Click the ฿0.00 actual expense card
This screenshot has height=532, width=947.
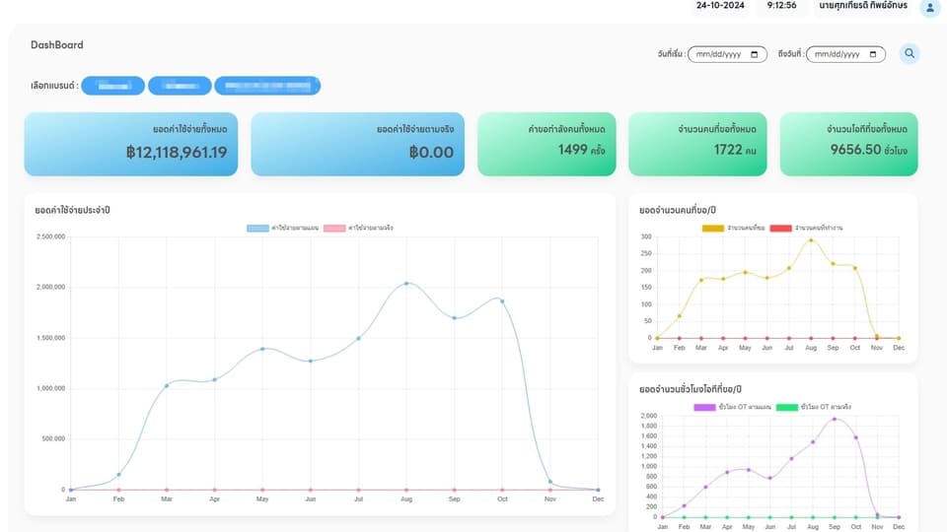pos(357,144)
